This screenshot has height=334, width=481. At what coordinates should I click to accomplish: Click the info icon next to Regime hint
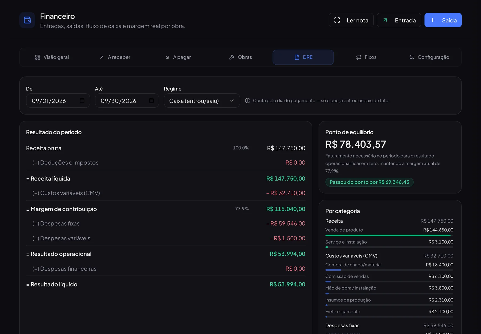(248, 100)
